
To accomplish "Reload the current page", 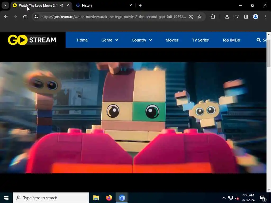I will [25, 17].
